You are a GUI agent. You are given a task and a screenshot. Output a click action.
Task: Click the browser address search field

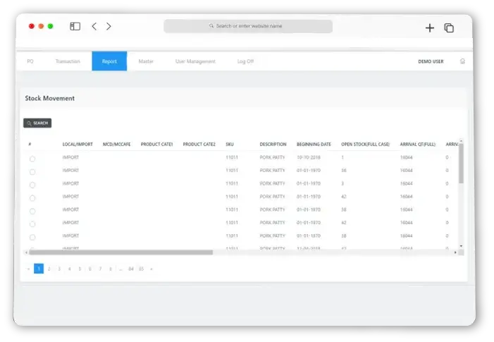point(248,26)
